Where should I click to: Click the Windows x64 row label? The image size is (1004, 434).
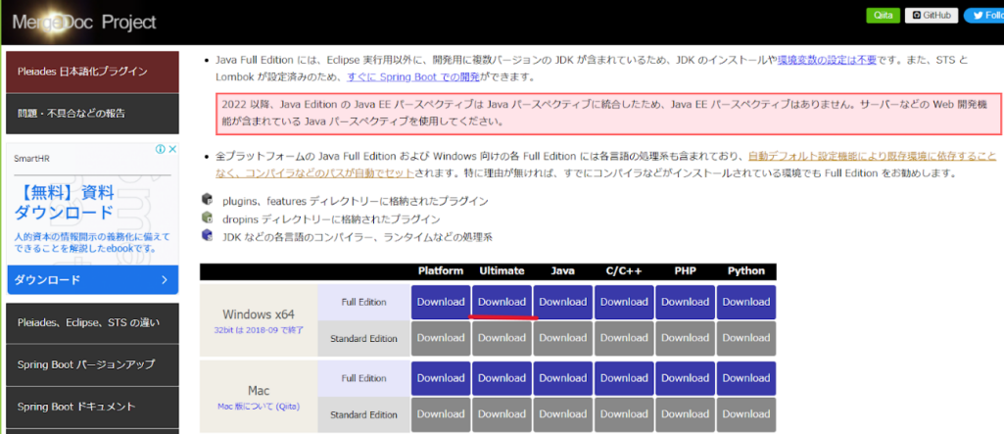coord(259,314)
